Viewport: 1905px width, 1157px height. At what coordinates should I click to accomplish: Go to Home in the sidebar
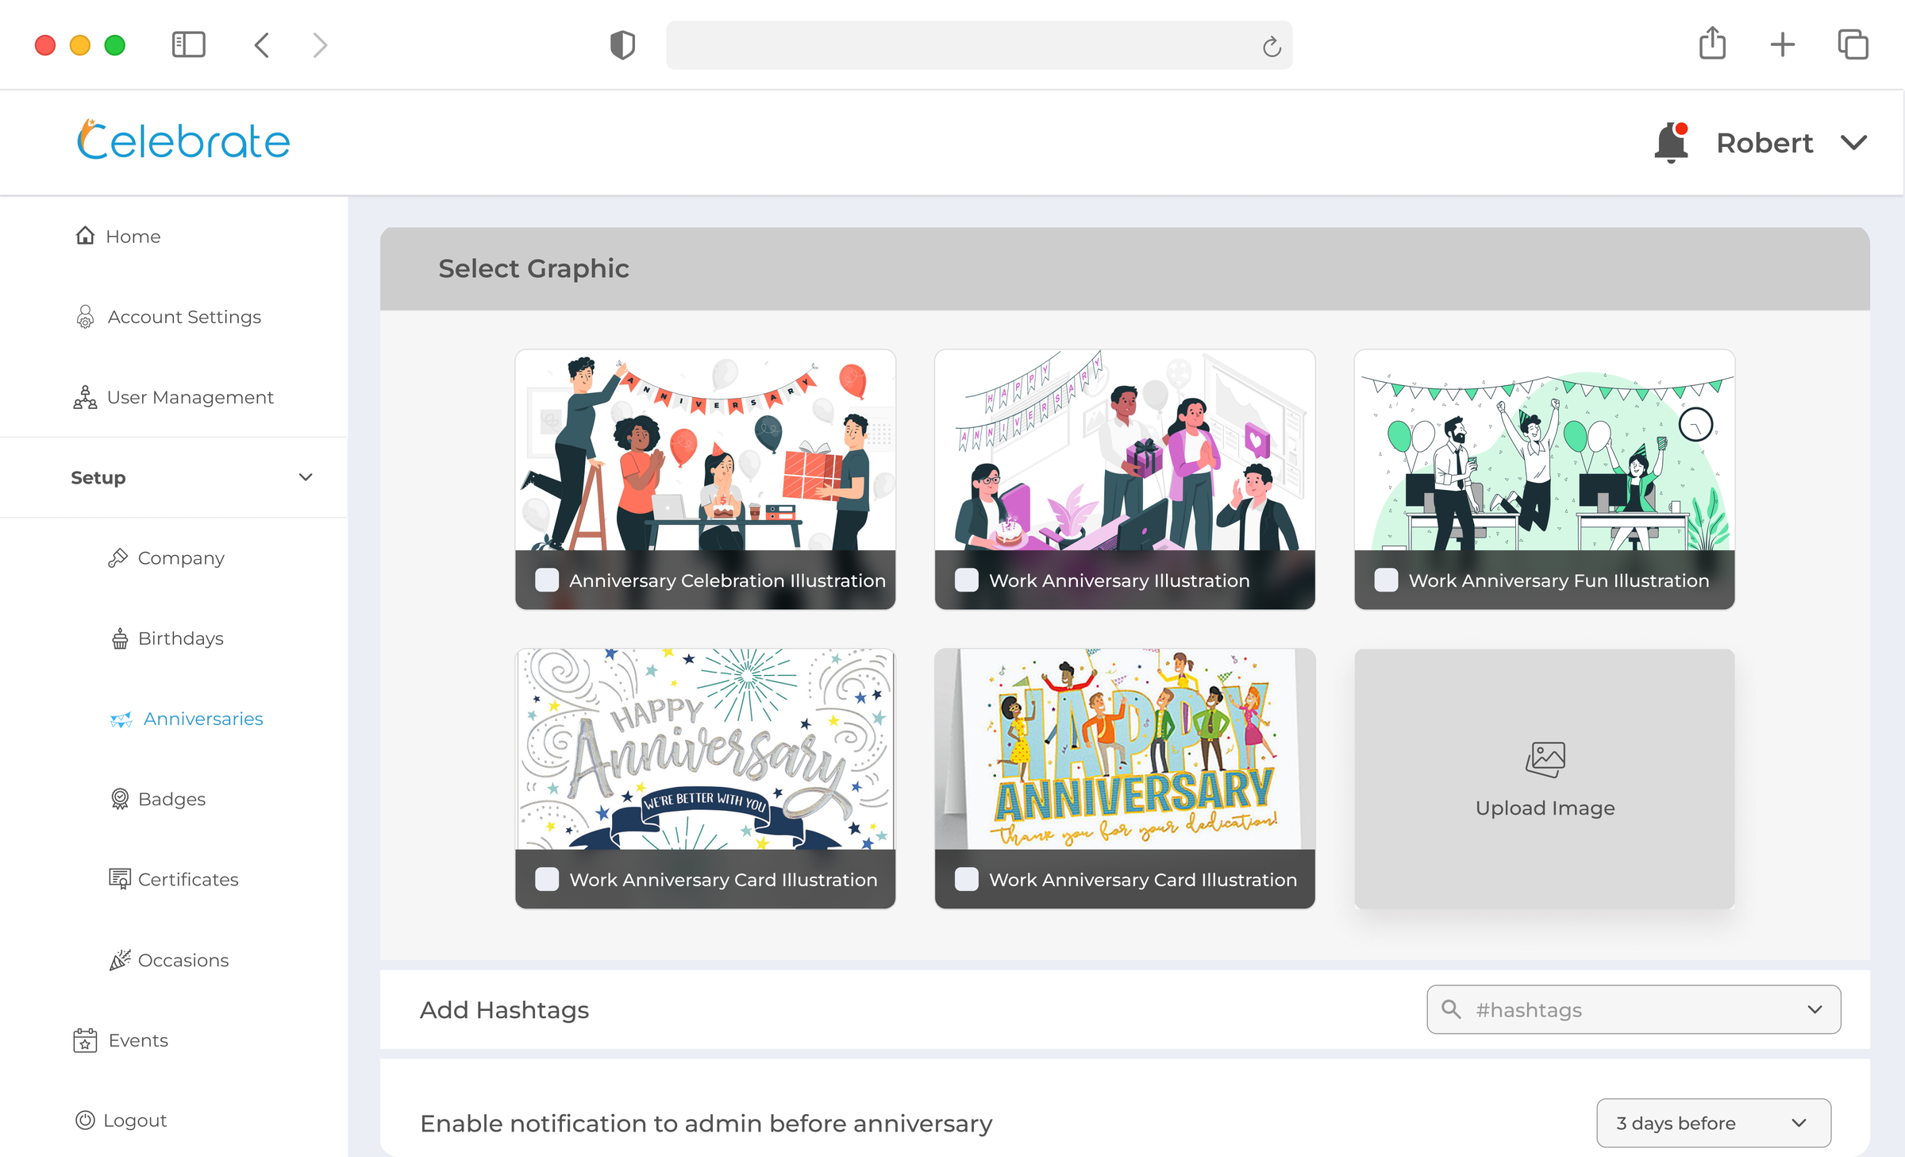tap(117, 236)
